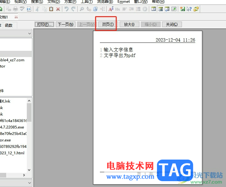Toggle the W word wrap icon
This screenshot has width=226, height=187.
coord(124,9)
